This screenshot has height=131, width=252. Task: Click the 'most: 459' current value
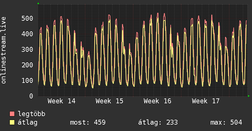(88, 122)
